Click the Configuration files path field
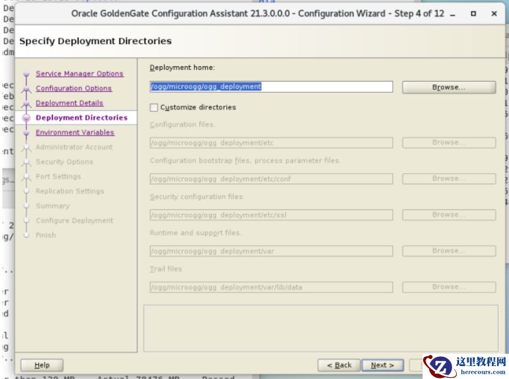Screen dimensions: 509x379 pyautogui.click(x=271, y=143)
